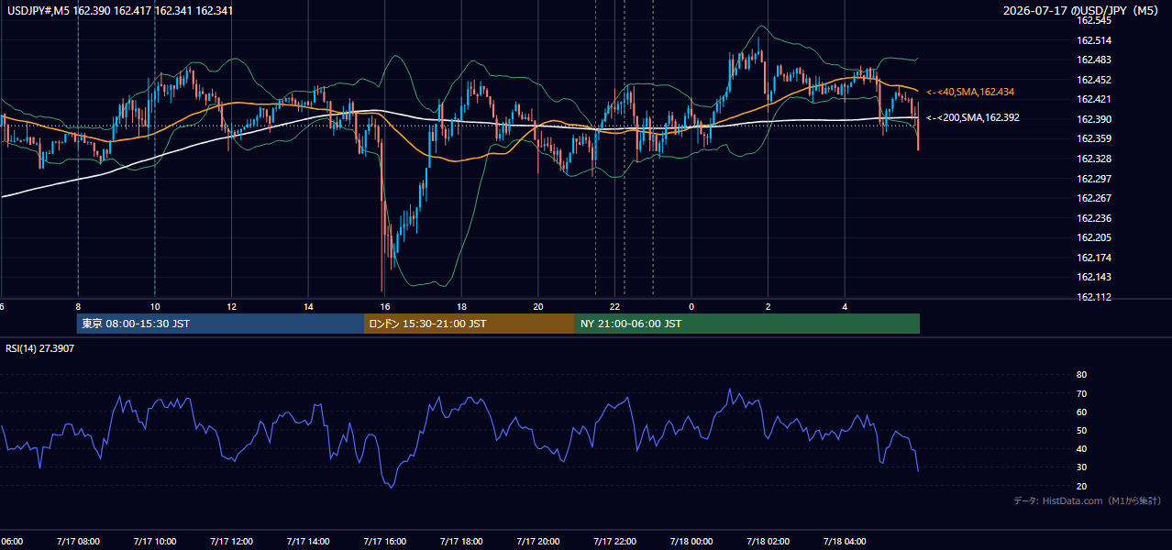Click price level 162.205 on the axis
Image resolution: width=1172 pixels, height=550 pixels.
pos(1093,237)
